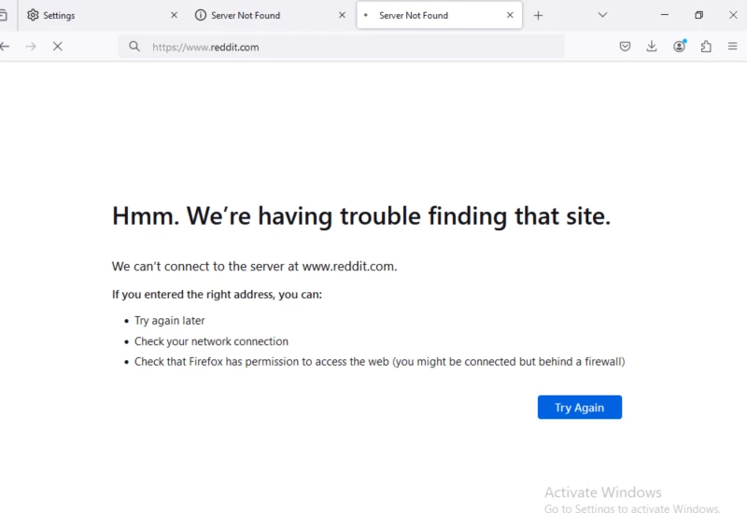Open a new tab
The width and height of the screenshot is (747, 513).
point(539,16)
